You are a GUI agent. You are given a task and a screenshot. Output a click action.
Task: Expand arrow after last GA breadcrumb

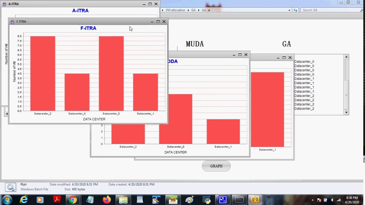(209, 10)
